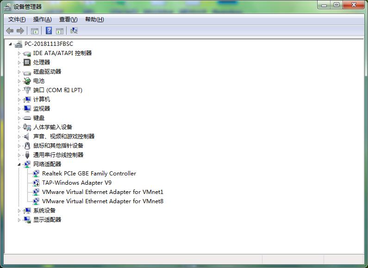This screenshot has width=368, height=268.
Task: Click the 键盘 keyboard icon
Action: pos(27,118)
